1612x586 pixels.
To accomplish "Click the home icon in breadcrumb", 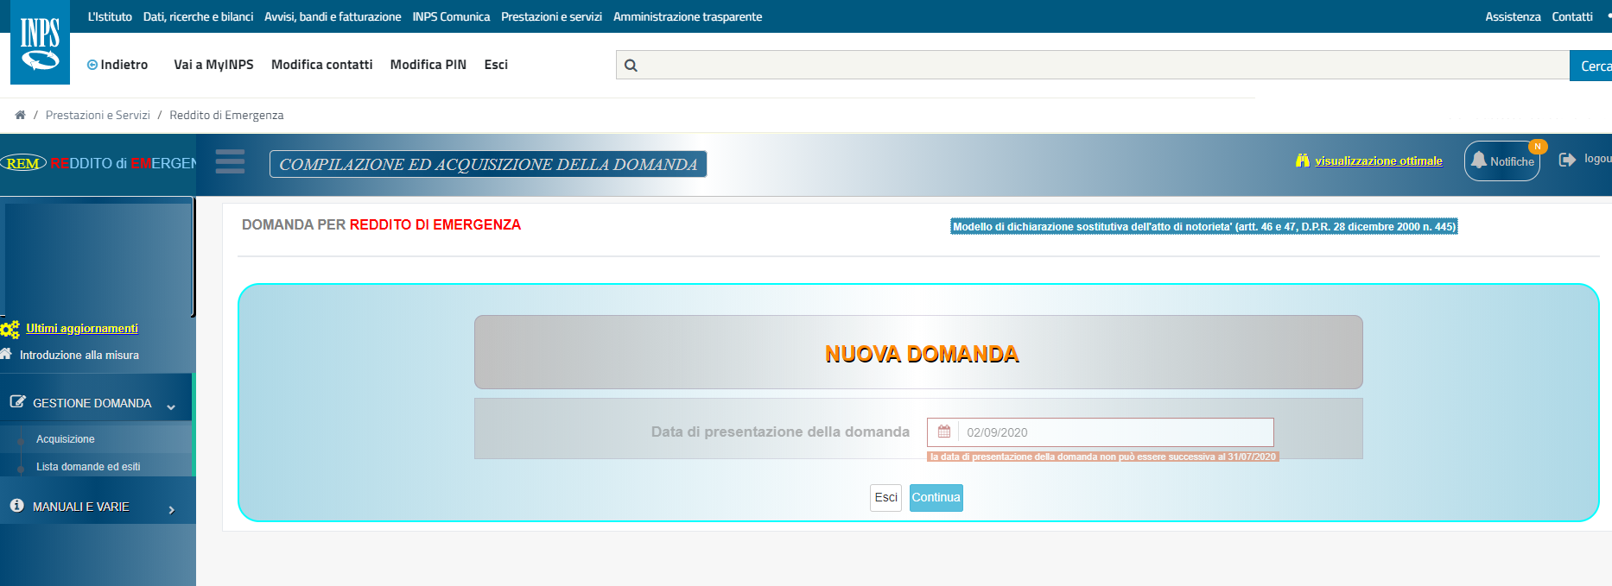I will (20, 115).
